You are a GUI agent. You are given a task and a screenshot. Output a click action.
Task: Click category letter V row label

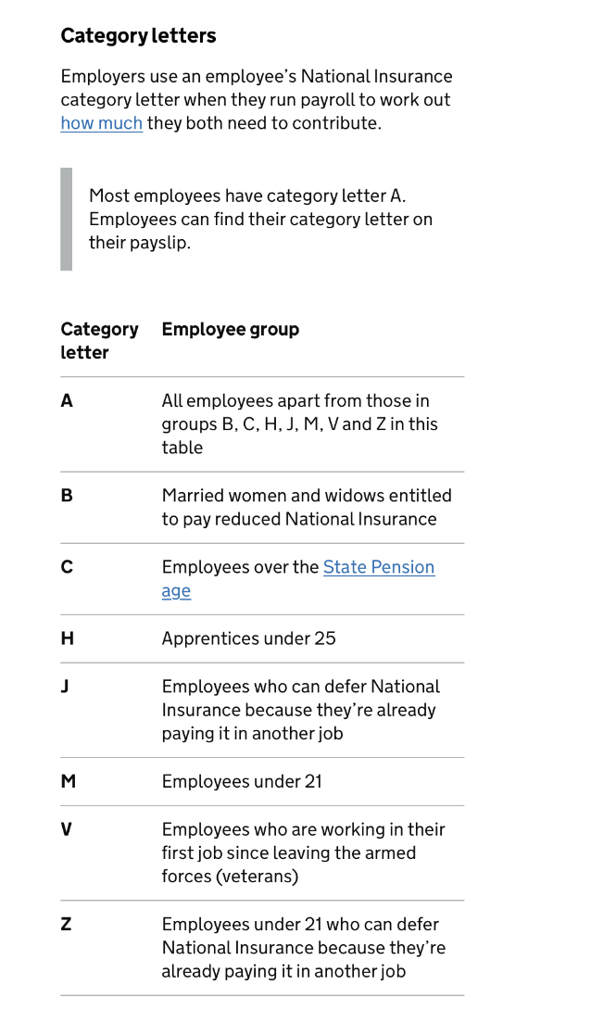coord(67,829)
